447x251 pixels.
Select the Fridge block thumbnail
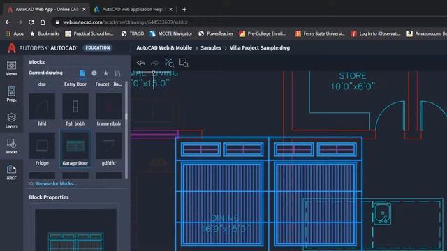click(x=42, y=146)
